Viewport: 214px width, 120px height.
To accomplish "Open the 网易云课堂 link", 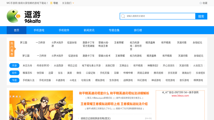I will click(x=143, y=73).
